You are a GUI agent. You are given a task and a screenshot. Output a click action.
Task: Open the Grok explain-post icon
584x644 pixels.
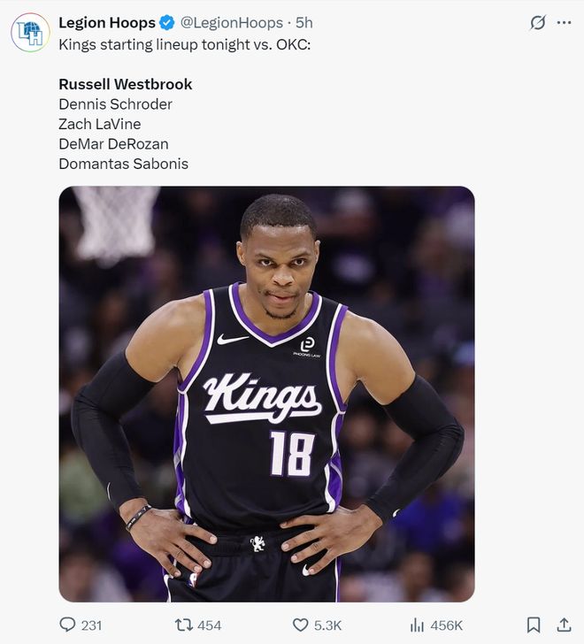pos(537,22)
